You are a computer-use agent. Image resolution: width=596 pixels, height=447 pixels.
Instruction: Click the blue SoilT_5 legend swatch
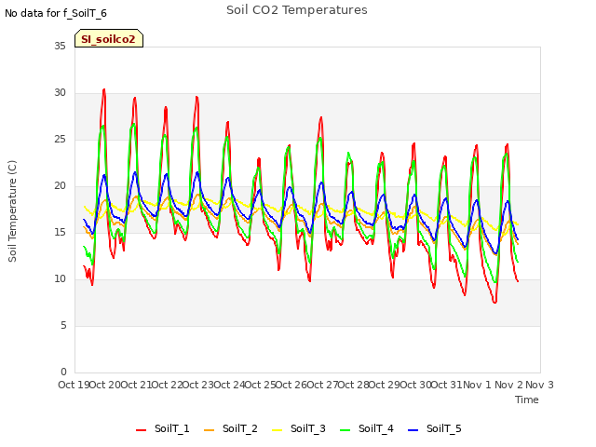point(413,430)
